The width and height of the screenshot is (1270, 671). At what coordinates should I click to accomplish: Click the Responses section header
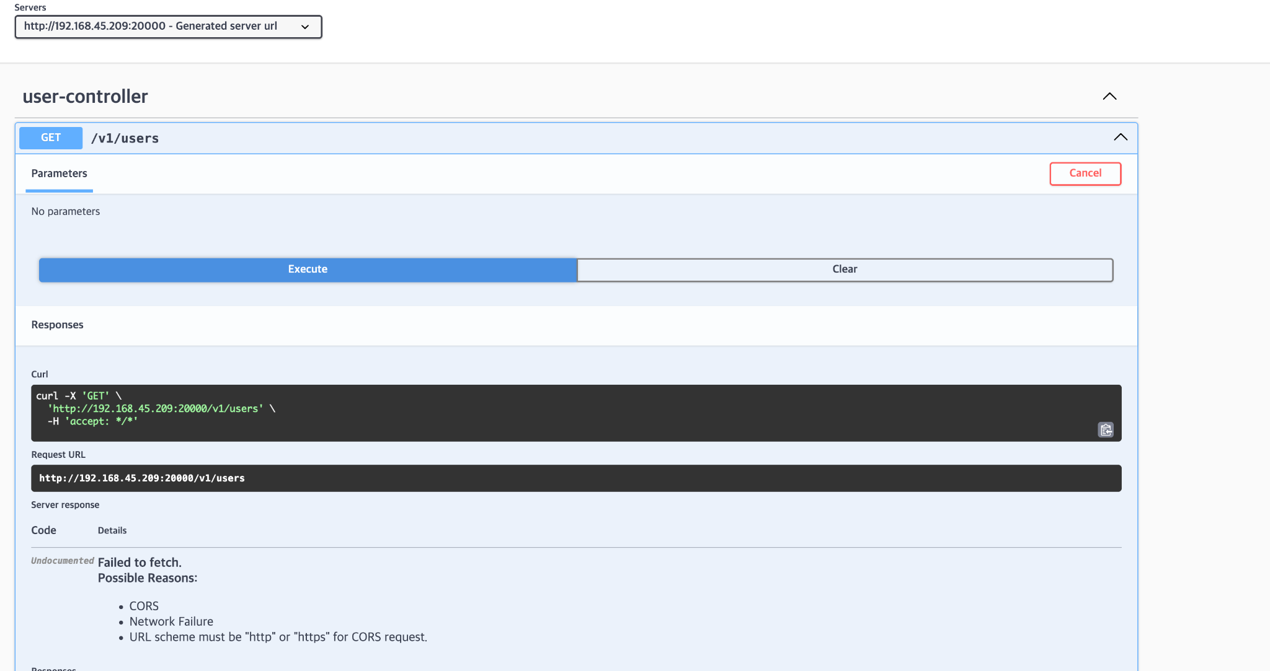[57, 325]
